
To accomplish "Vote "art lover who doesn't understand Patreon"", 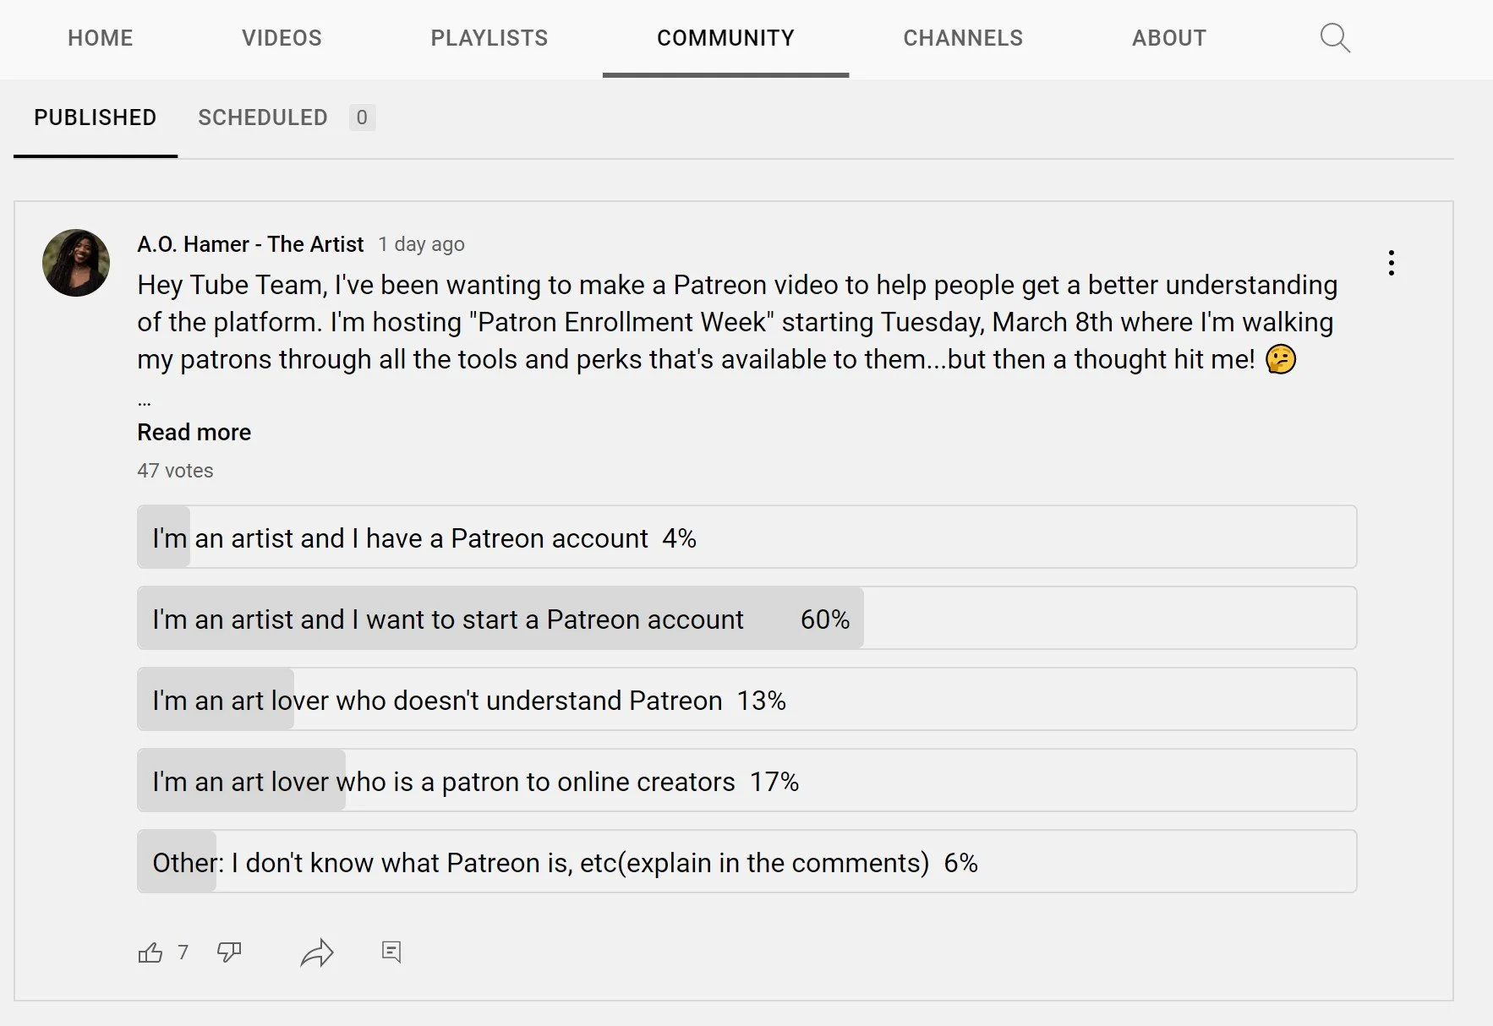I will (x=746, y=699).
